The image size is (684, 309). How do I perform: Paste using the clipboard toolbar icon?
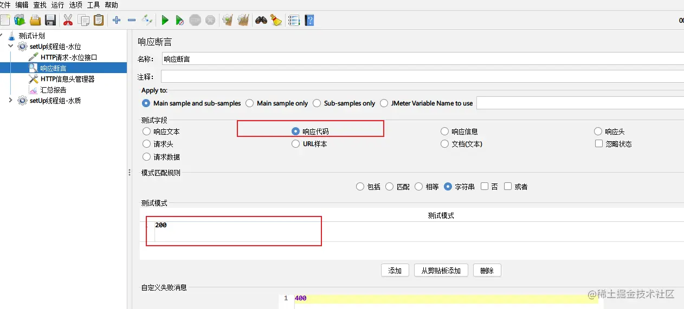pos(99,21)
